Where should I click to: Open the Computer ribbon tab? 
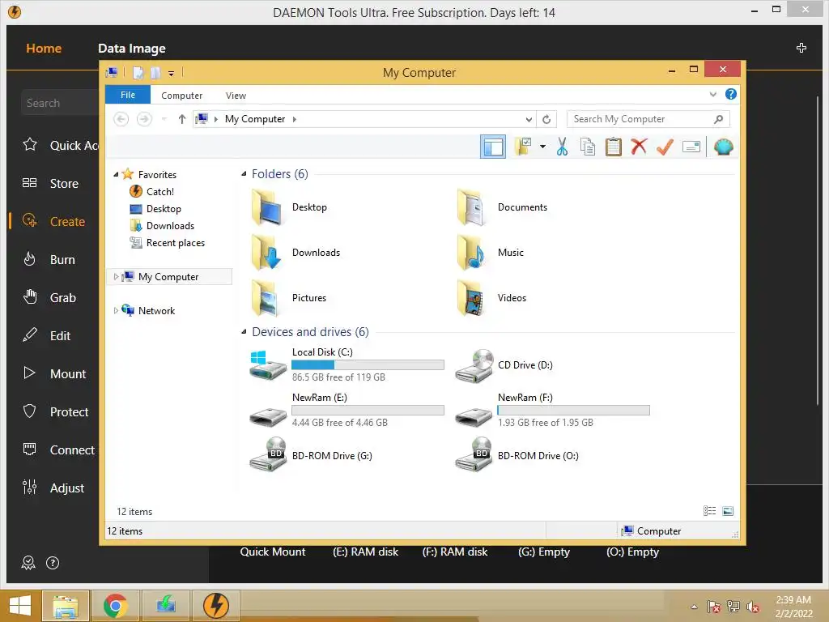[x=182, y=96]
